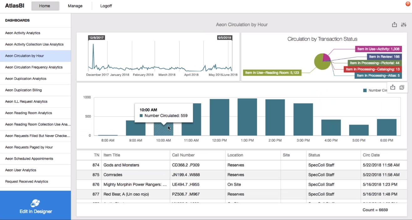Click the AtlasBI logo

coord(14,6)
